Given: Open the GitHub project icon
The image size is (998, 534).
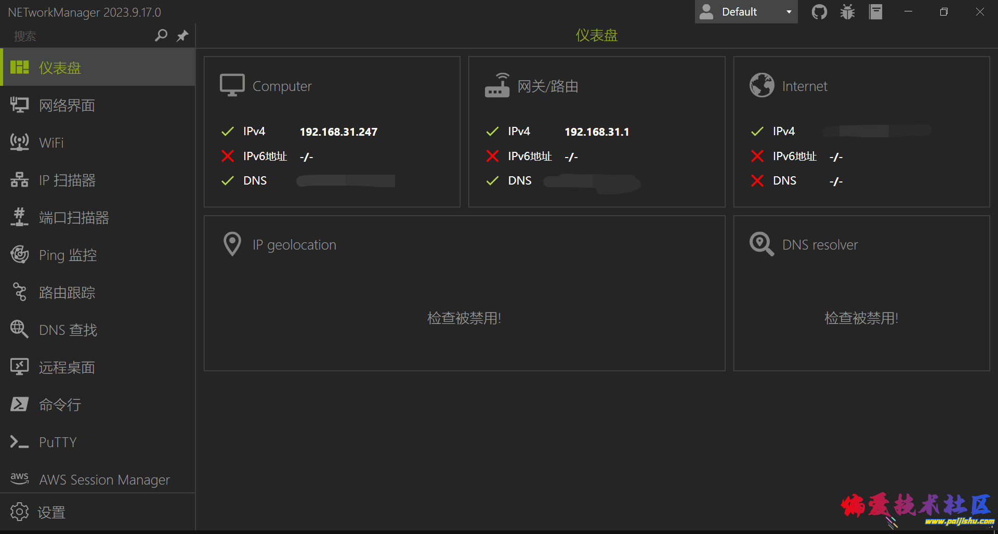Looking at the screenshot, I should tap(819, 12).
